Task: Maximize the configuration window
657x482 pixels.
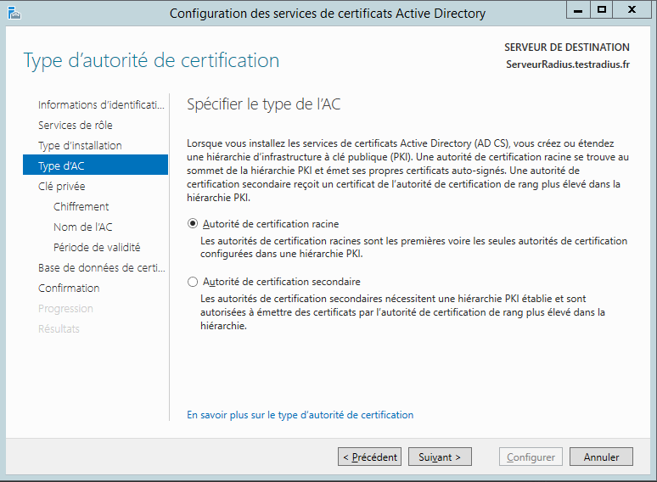Action: (602, 9)
